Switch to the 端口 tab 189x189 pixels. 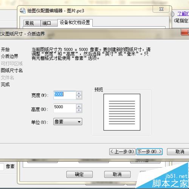point(49,23)
